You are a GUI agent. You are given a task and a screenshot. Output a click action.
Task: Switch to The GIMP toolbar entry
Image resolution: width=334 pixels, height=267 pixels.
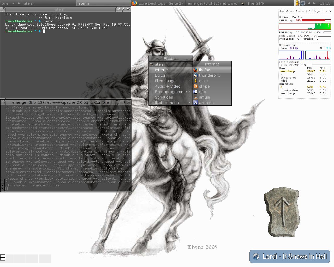tap(267, 3)
